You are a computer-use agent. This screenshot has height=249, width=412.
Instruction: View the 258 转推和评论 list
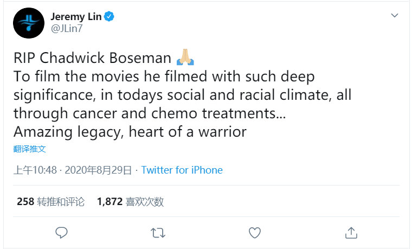pyautogui.click(x=51, y=202)
